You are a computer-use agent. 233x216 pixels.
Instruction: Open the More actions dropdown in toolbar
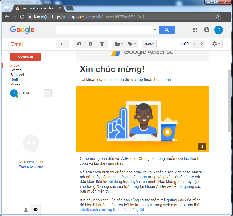[x=149, y=44]
